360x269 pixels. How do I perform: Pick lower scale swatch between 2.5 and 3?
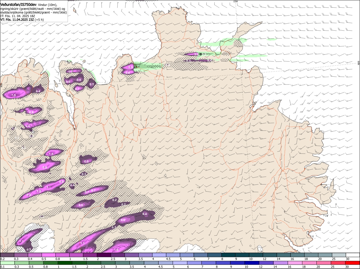(108, 263)
